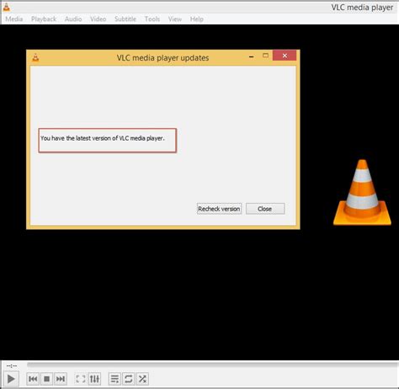This screenshot has width=399, height=389.
Task: Close updates dialog with red X button
Action: (x=285, y=56)
